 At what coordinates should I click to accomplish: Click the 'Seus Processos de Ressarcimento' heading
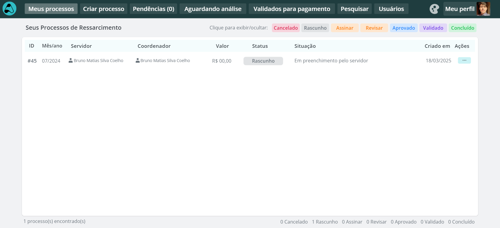[x=73, y=28]
